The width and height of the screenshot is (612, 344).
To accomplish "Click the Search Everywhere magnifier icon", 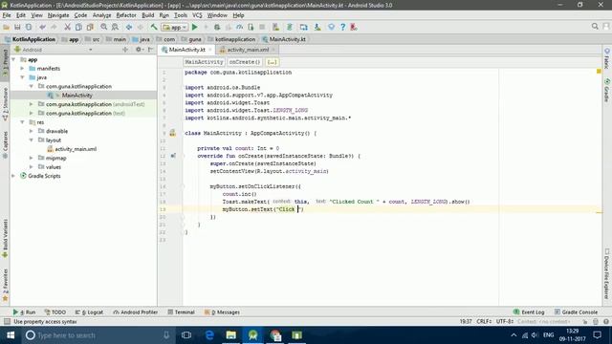I will coord(595,26).
